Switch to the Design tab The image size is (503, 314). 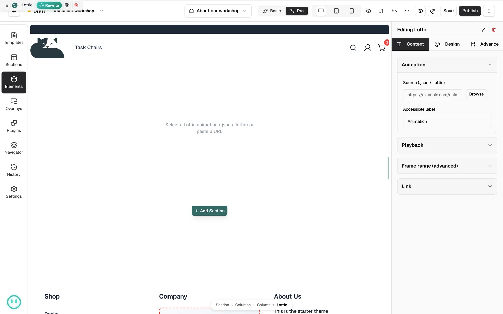click(447, 44)
